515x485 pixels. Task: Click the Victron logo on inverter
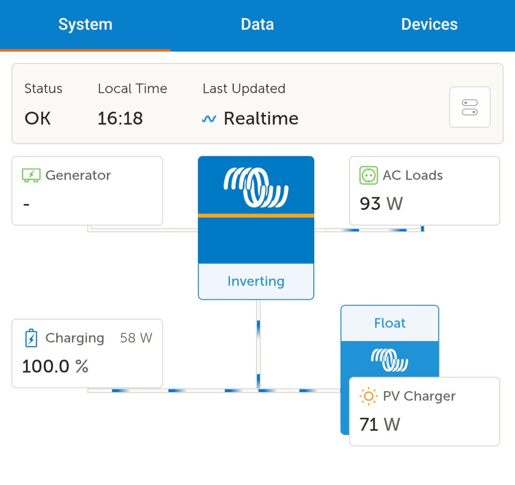(256, 187)
